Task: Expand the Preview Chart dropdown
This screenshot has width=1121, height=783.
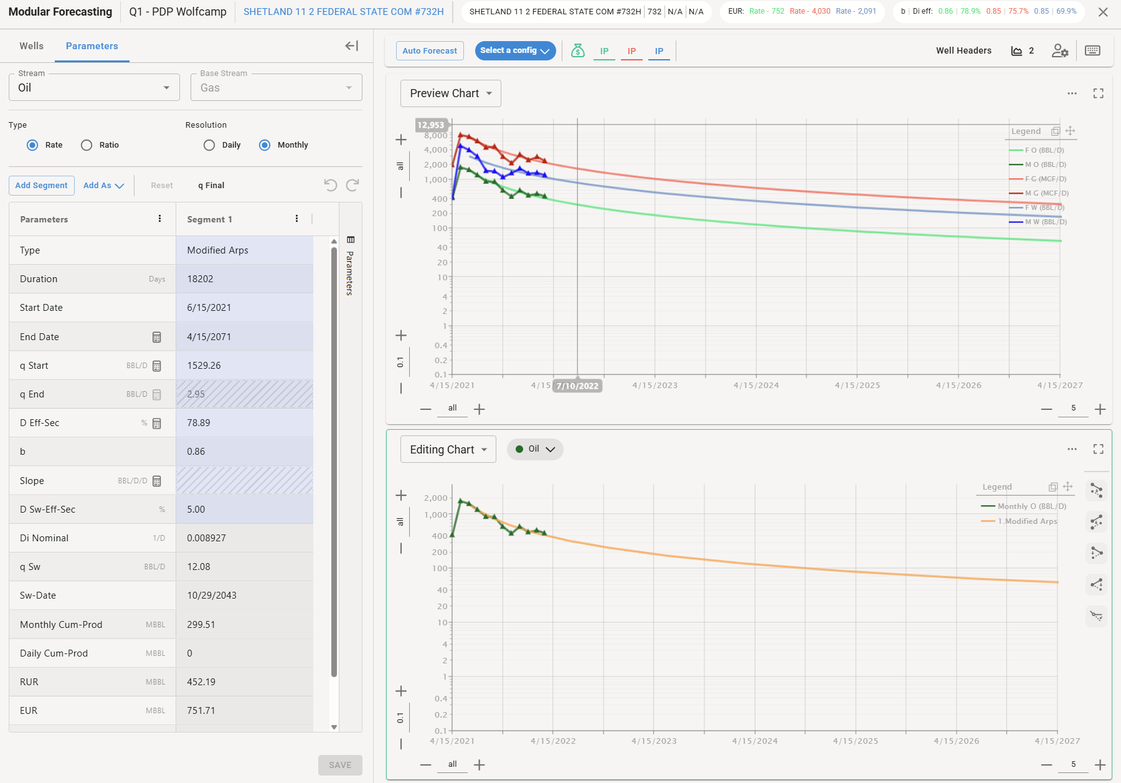Action: coord(450,93)
